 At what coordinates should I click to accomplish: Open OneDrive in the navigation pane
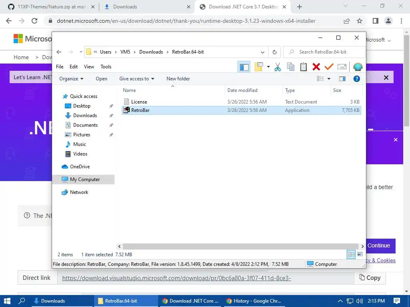(x=80, y=167)
